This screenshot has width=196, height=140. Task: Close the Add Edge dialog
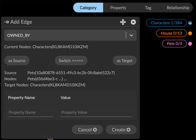pyautogui.click(x=133, y=22)
